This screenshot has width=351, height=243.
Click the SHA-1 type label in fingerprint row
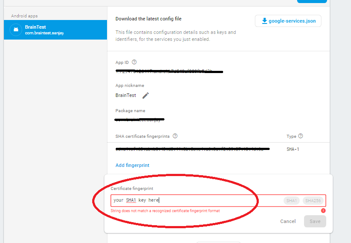293,149
